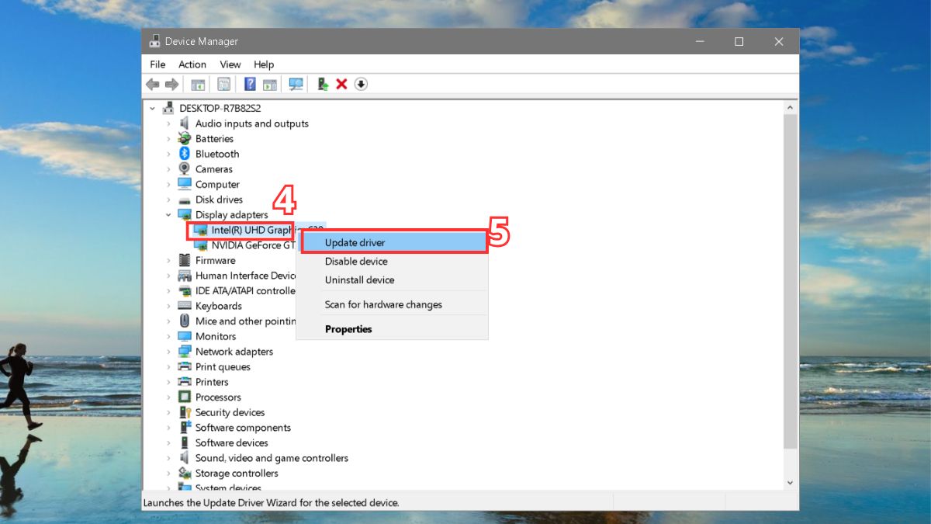Expand the Computer category chevron
The height and width of the screenshot is (524, 931).
(x=168, y=185)
